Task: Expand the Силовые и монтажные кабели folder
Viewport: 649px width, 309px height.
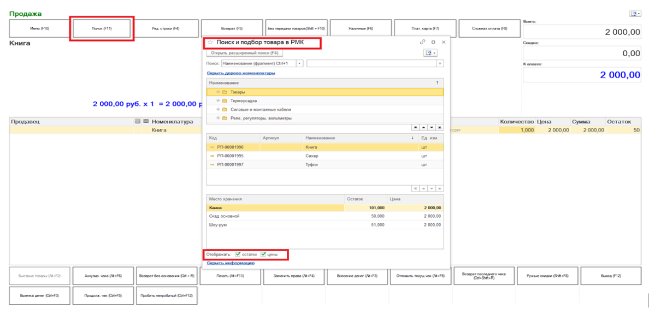Action: 218,109
